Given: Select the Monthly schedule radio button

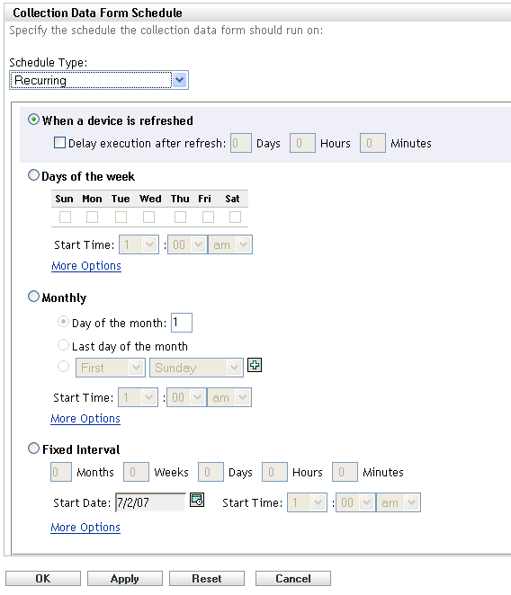Looking at the screenshot, I should pyautogui.click(x=33, y=297).
